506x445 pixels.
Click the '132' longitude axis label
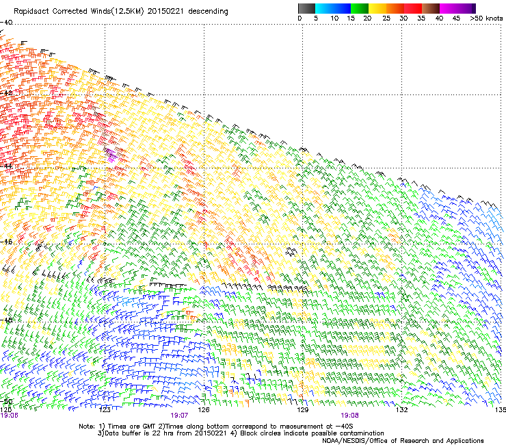pyautogui.click(x=401, y=410)
